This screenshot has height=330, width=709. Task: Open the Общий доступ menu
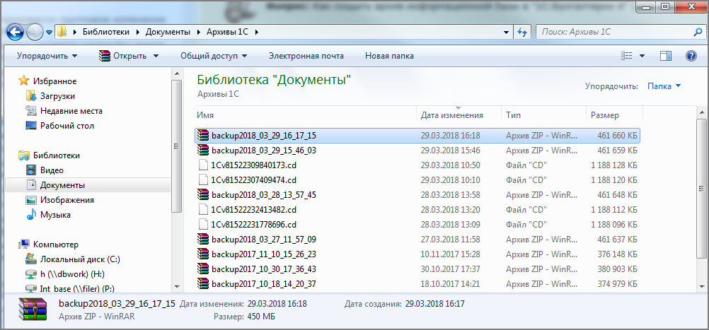coord(214,56)
